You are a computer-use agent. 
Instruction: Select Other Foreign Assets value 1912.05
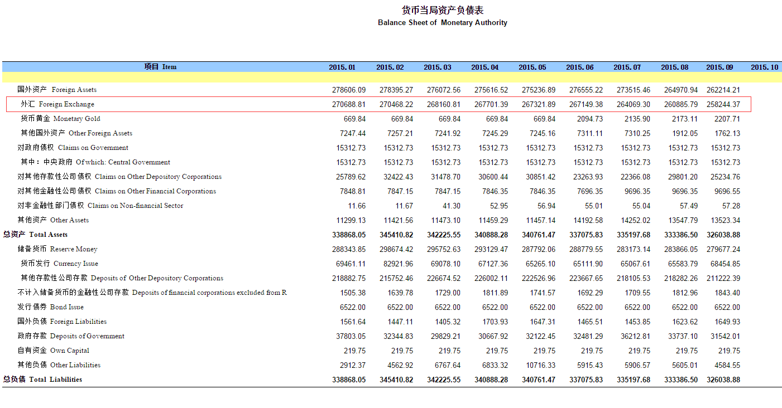[x=685, y=133]
